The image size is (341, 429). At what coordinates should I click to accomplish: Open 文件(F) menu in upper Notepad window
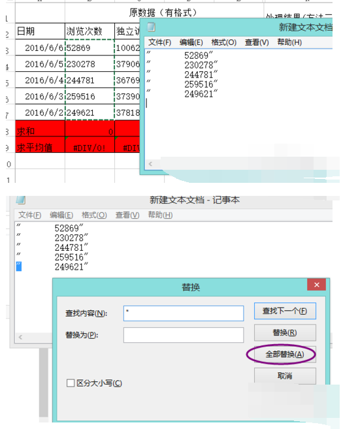[x=159, y=42]
